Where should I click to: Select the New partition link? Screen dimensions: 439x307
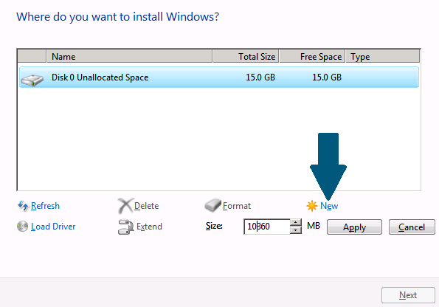click(329, 206)
